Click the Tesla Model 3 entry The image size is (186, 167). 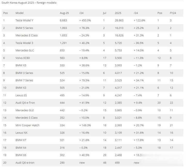click(24, 43)
